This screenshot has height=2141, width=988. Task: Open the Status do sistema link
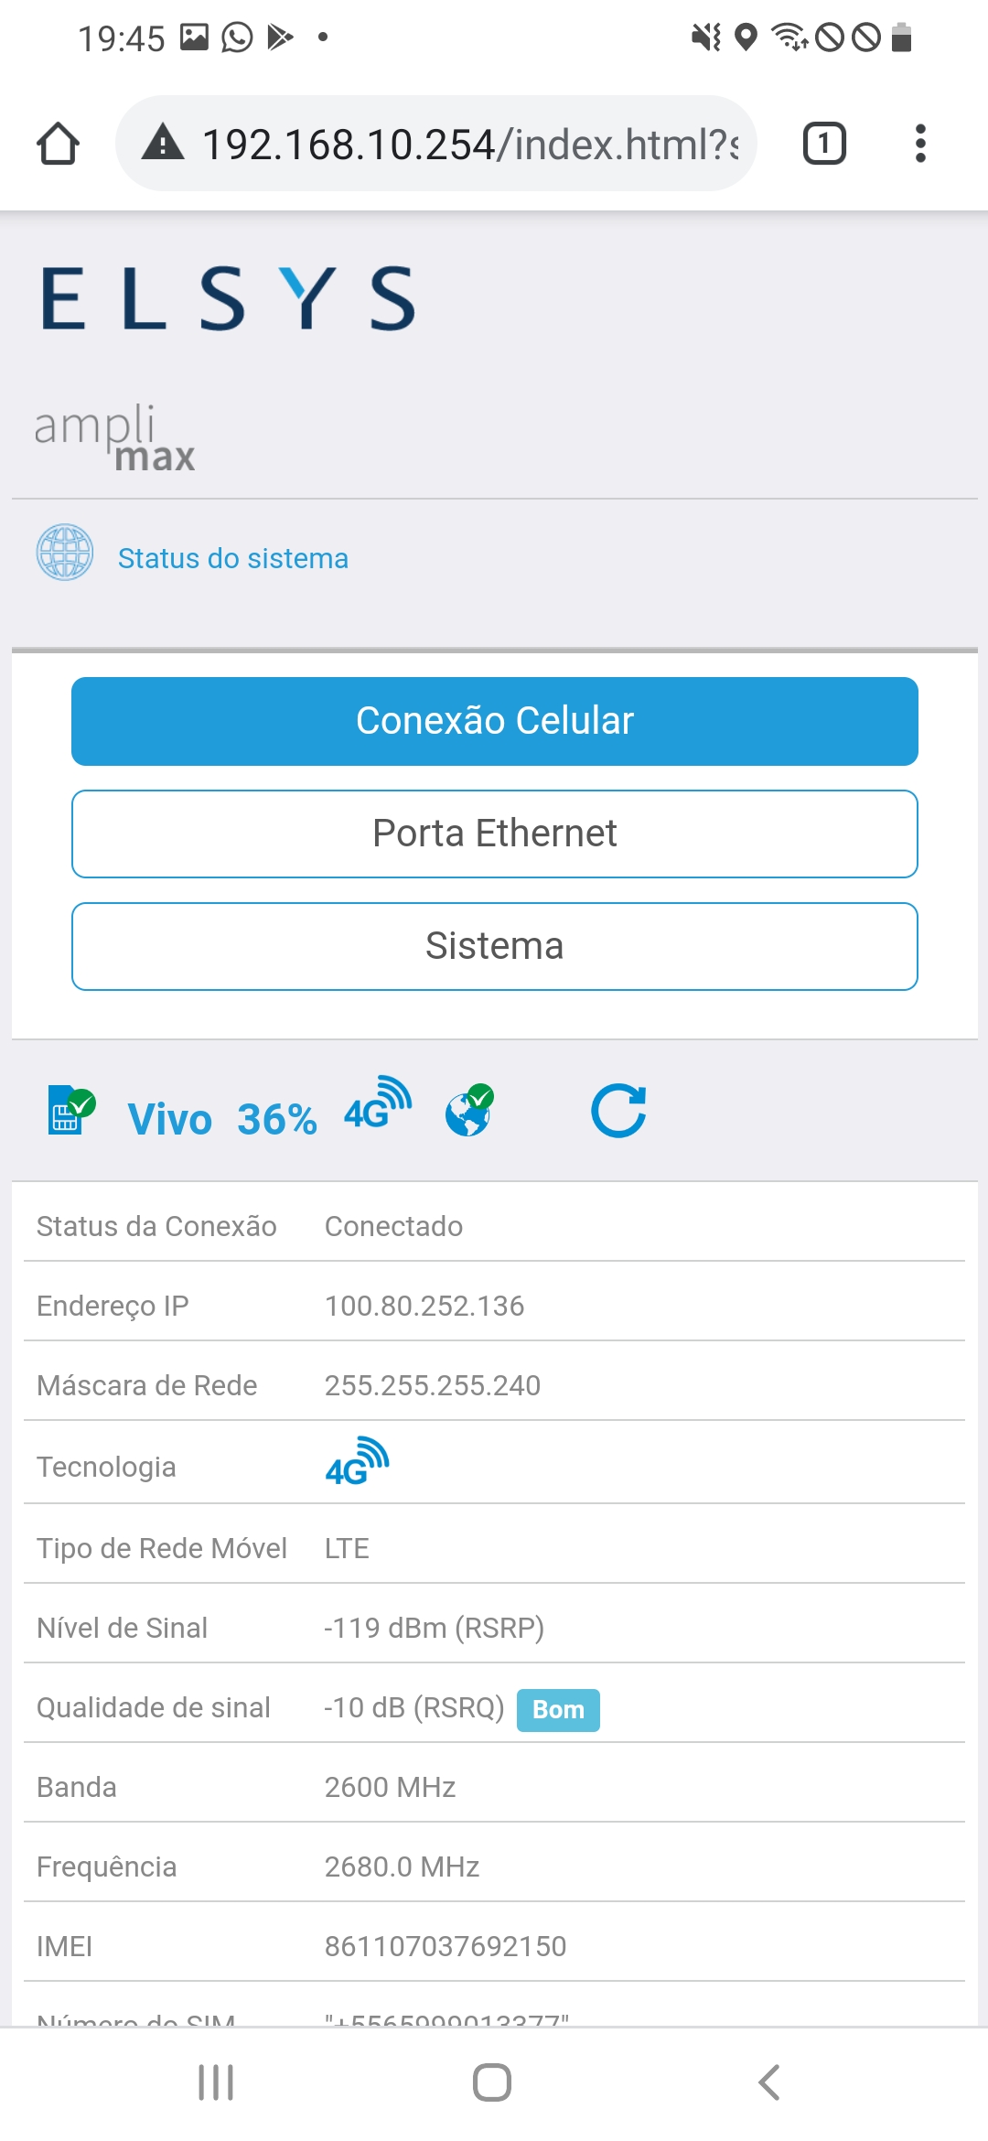click(x=233, y=558)
